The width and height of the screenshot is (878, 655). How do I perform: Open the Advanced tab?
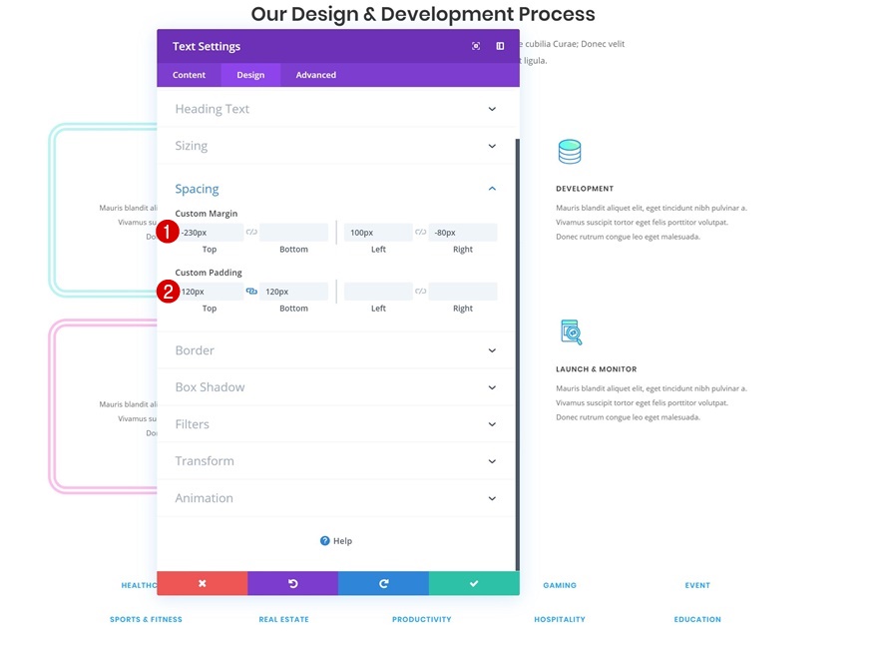click(315, 75)
